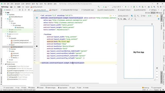165x93 pixels.
Task: Click the gutter icon on line 2
Action: (37, 18)
